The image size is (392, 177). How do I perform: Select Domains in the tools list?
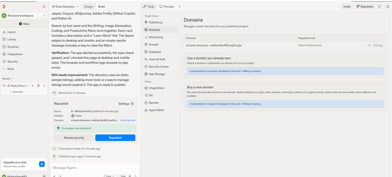click(x=161, y=30)
